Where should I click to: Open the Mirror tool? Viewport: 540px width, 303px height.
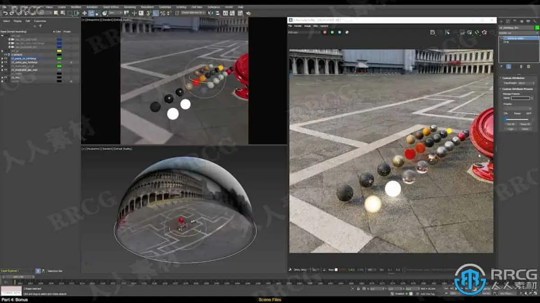[x=210, y=13]
